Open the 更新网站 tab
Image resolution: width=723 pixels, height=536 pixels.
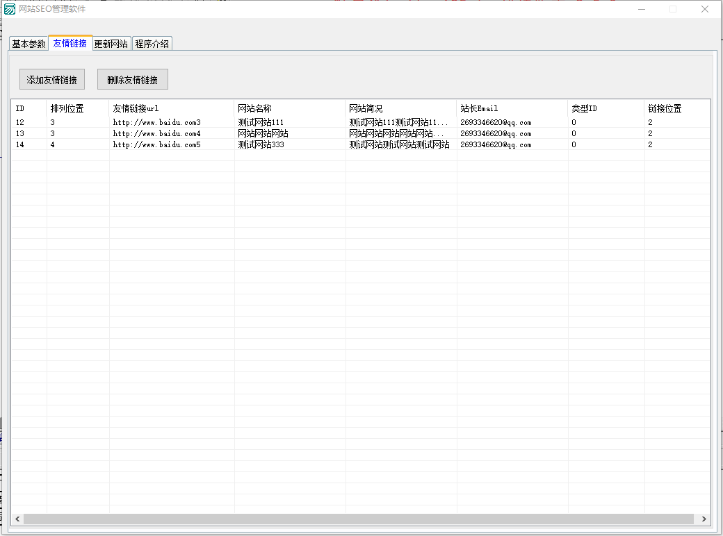tap(111, 44)
